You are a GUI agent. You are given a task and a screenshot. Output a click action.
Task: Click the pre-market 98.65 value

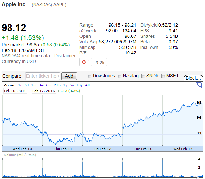click(x=33, y=45)
